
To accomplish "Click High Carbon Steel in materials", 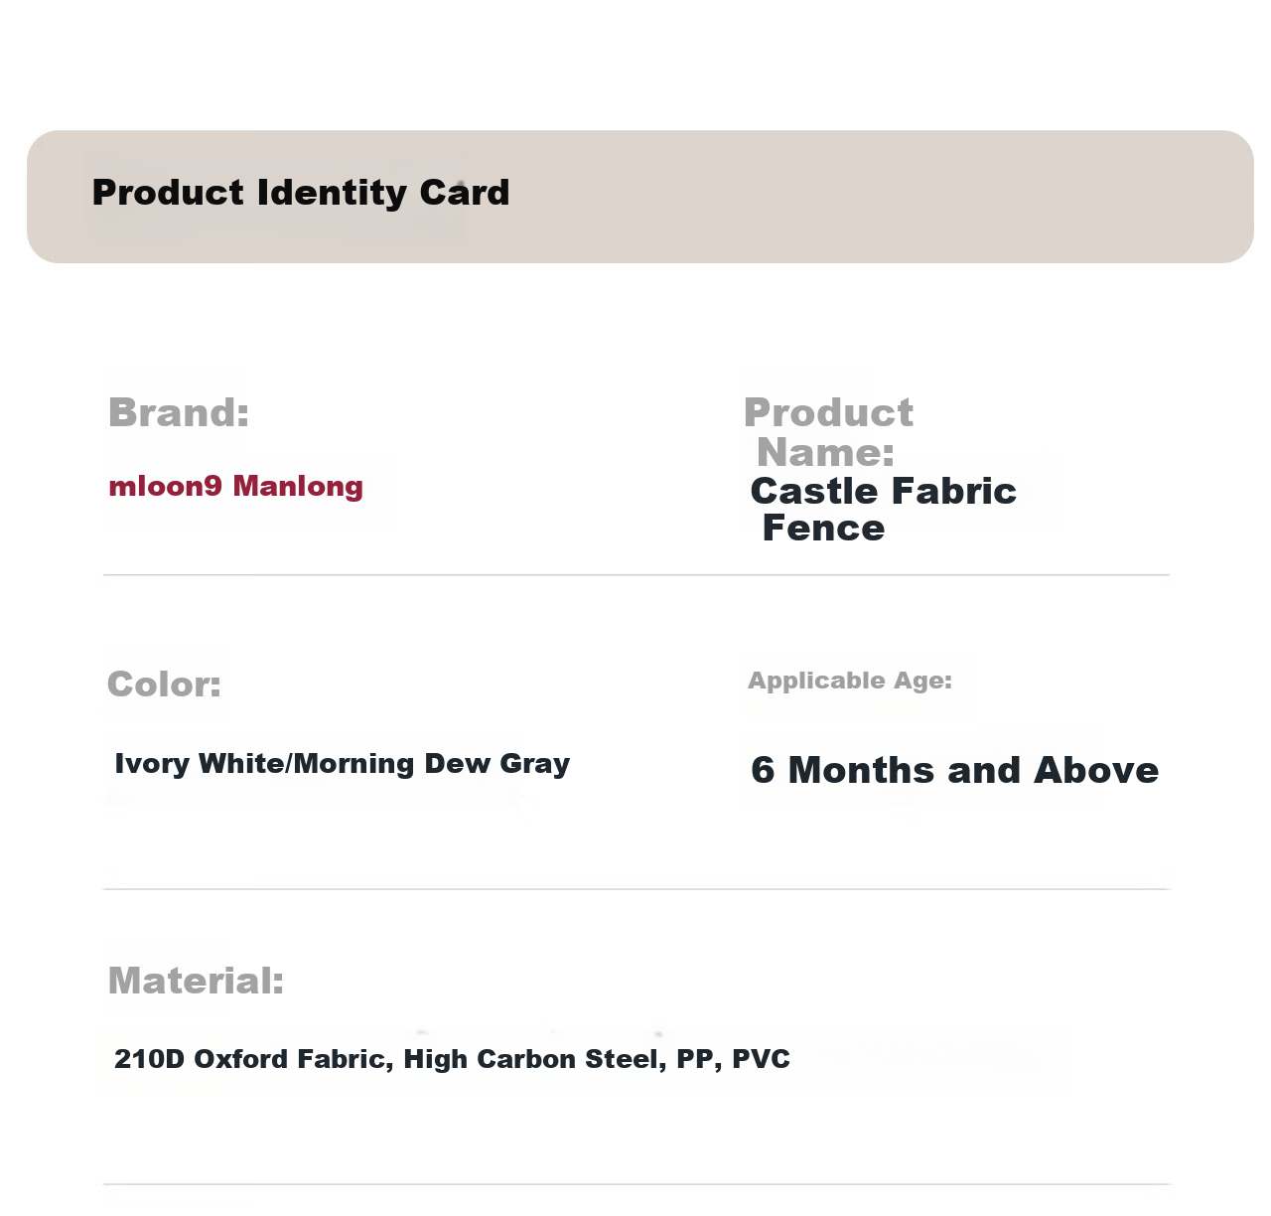I will 531,1059.
